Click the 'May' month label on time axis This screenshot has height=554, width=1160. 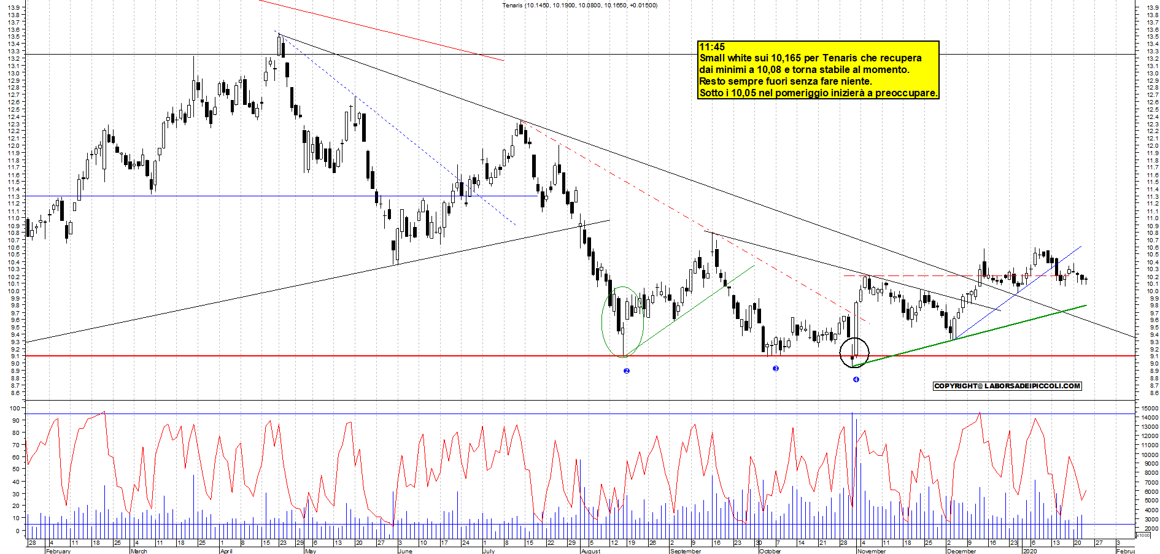pos(311,550)
